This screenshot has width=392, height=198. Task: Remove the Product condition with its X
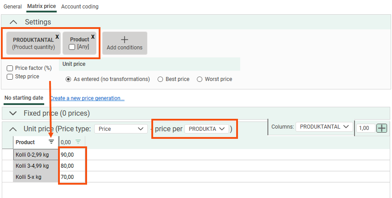pyautogui.click(x=93, y=37)
